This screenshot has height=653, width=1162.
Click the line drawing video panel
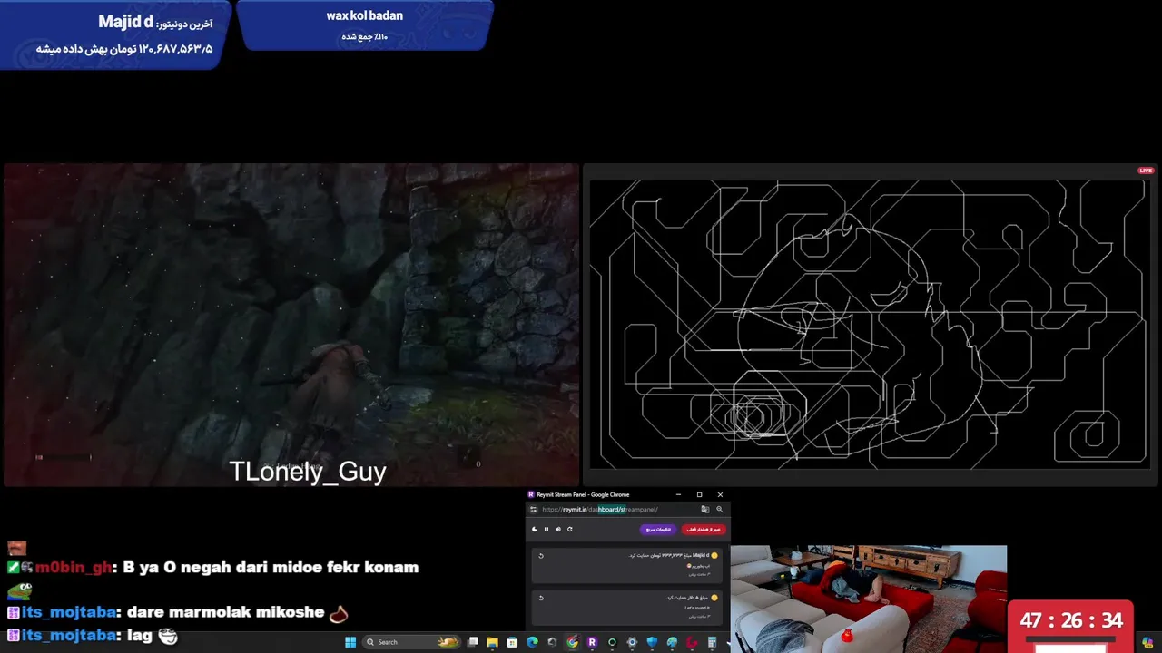coord(870,325)
